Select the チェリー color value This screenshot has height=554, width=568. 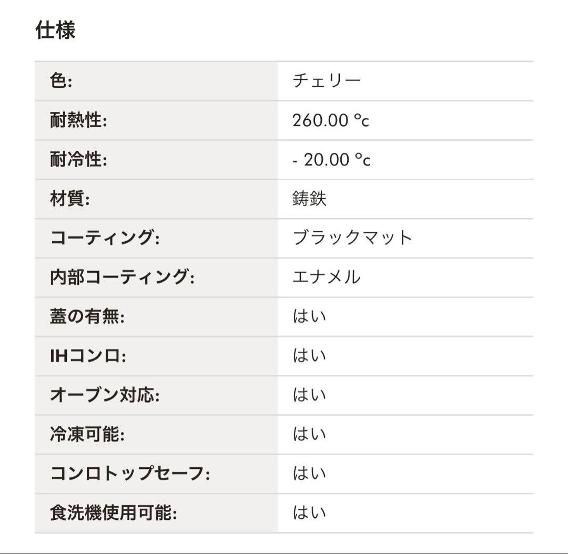pyautogui.click(x=327, y=81)
